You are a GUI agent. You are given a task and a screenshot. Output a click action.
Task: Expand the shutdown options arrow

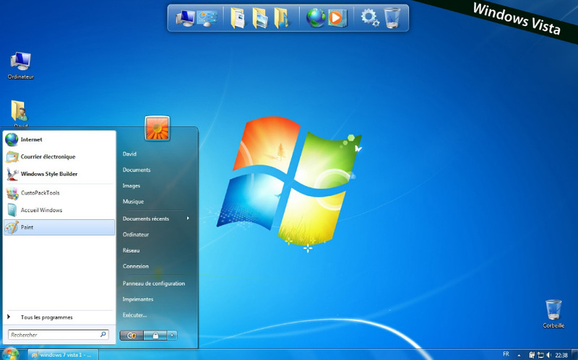tap(172, 335)
